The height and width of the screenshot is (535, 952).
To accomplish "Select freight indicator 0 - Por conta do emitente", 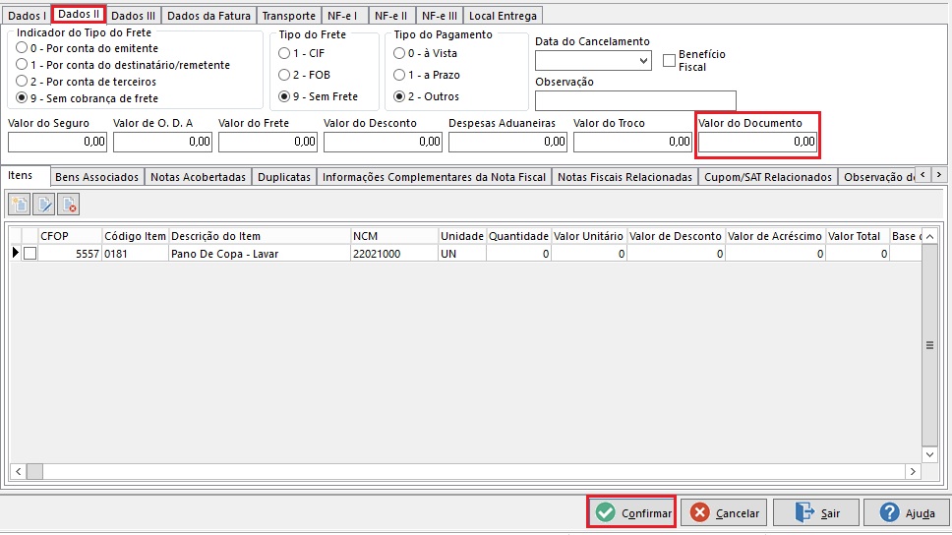I will 22,47.
